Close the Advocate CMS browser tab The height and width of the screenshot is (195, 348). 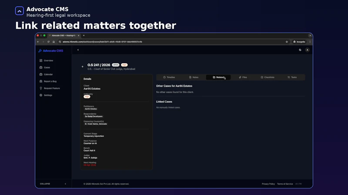point(78,36)
